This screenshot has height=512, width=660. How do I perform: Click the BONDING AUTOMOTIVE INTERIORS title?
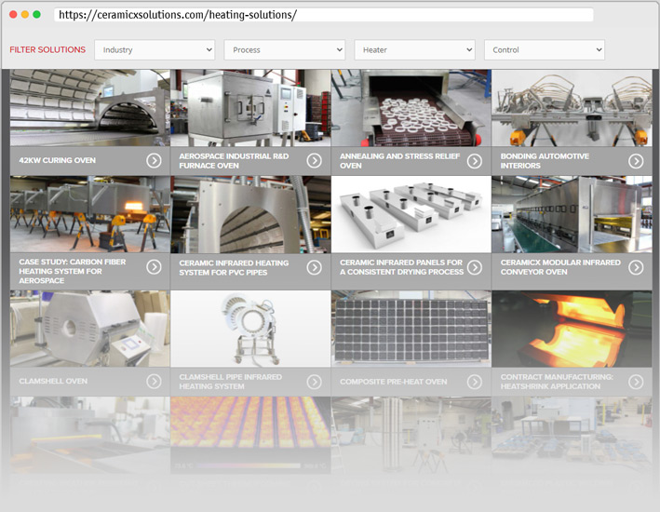coord(545,161)
